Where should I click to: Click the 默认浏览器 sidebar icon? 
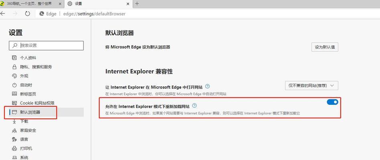14,112
